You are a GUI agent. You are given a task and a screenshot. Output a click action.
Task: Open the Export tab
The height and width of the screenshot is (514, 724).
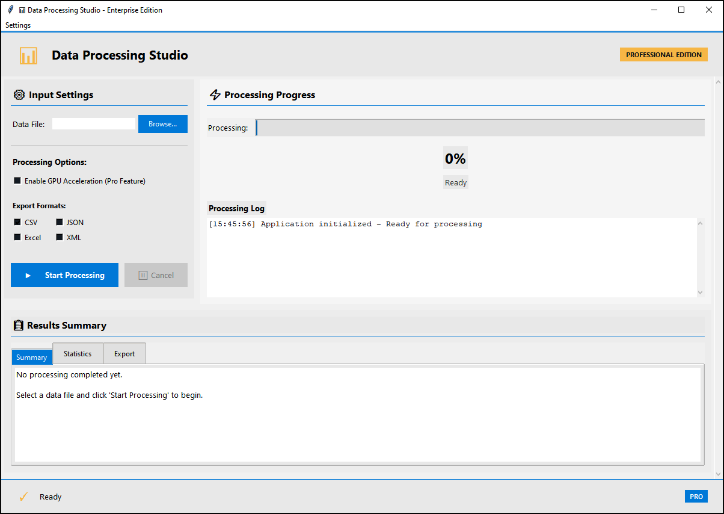(x=124, y=353)
